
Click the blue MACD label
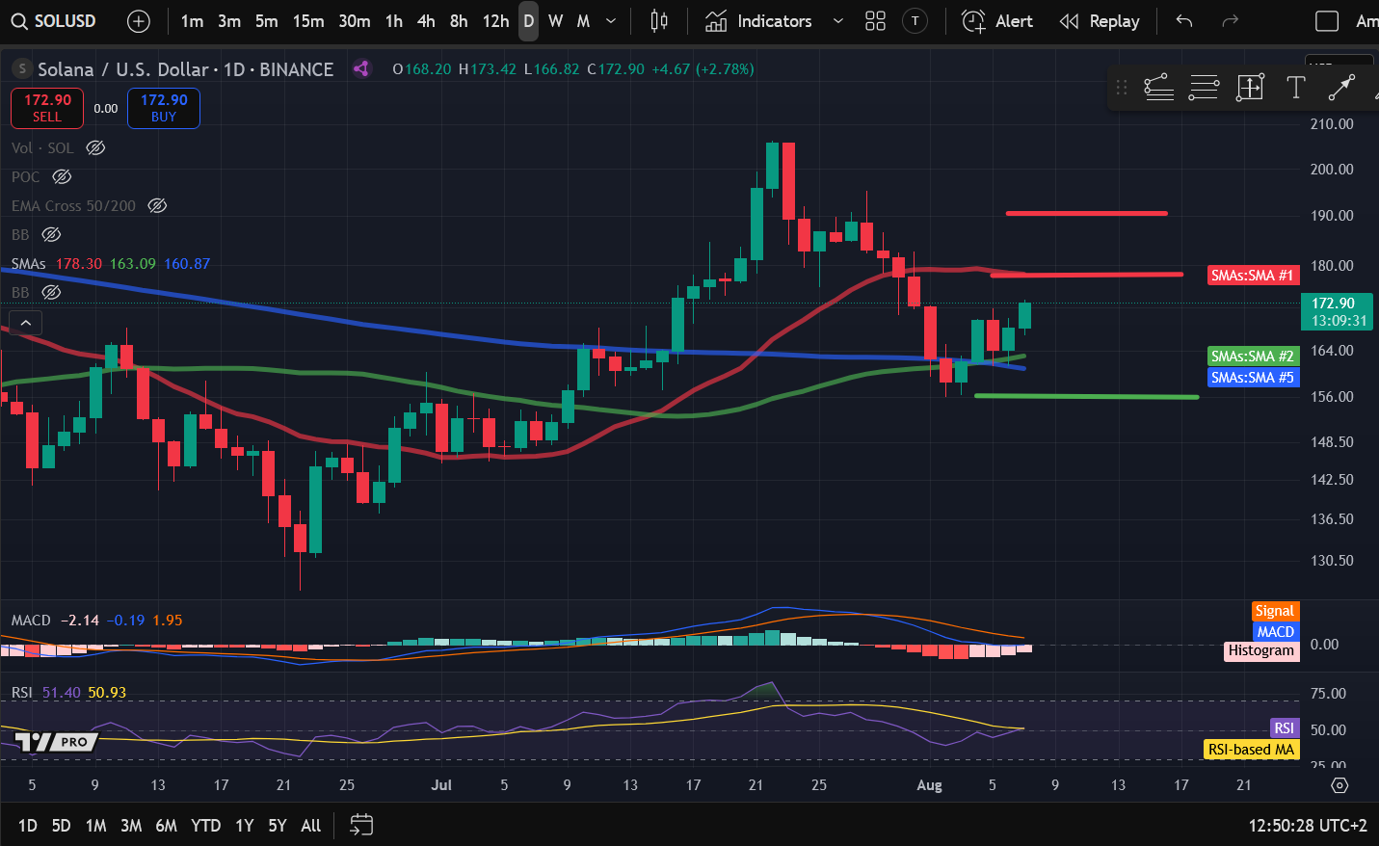pyautogui.click(x=1275, y=632)
